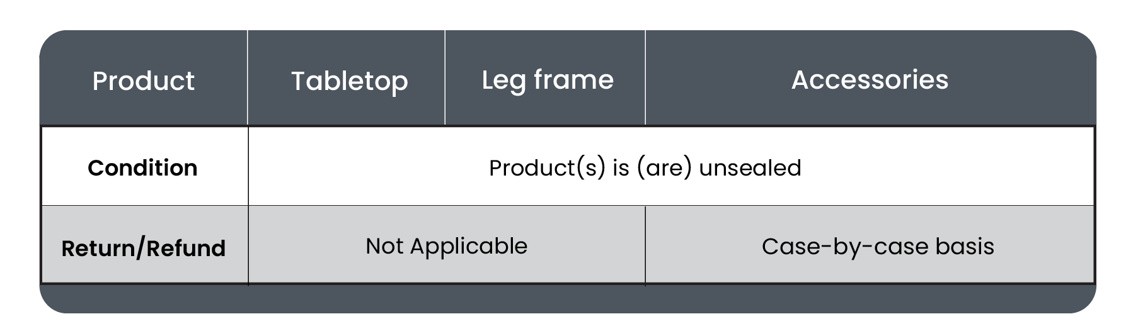The height and width of the screenshot is (336, 1126).
Task: Click the Case-by-case basis cell
Action: click(877, 246)
